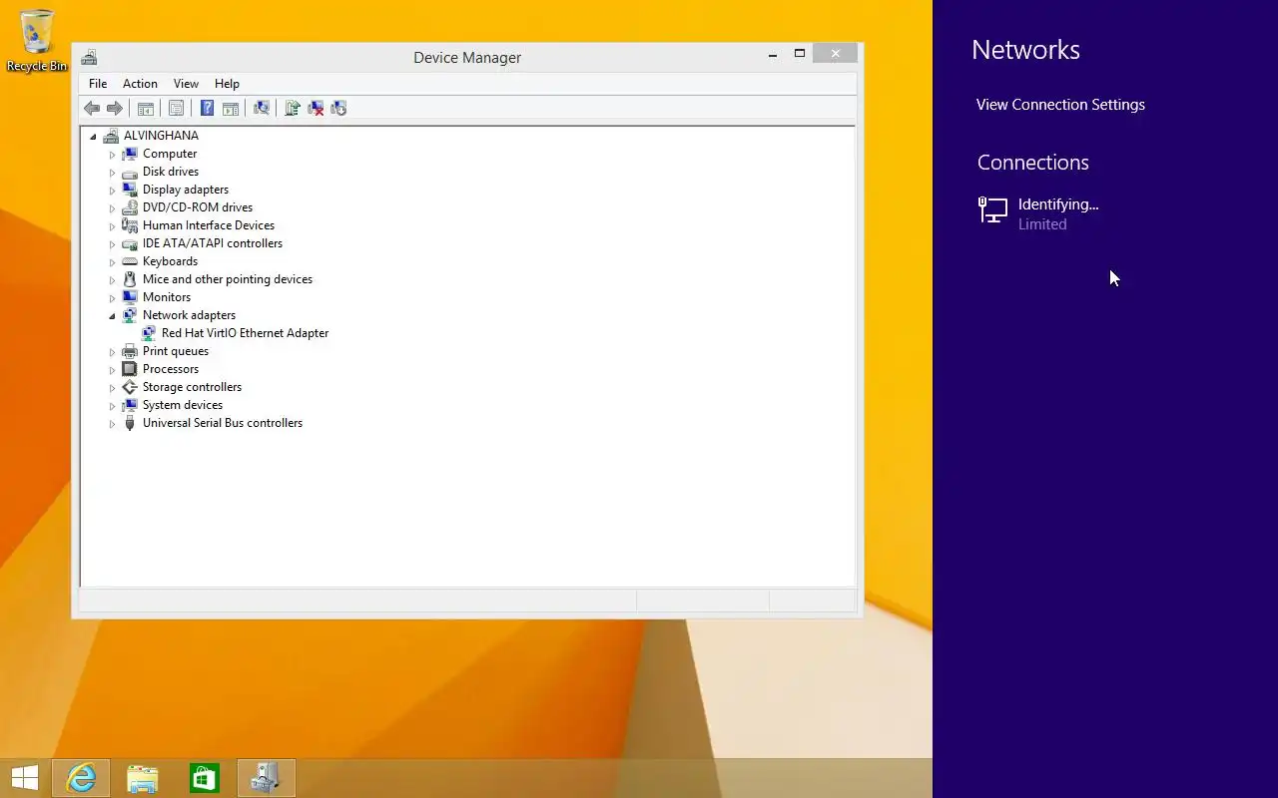This screenshot has height=798, width=1278.
Task: Open the Windows Start button
Action: pos(25,778)
